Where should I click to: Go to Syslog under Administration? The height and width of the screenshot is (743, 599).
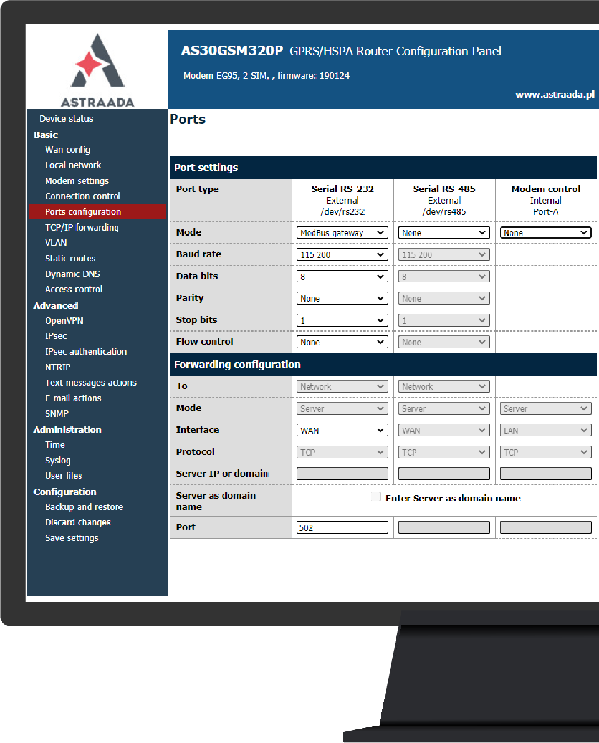[57, 460]
